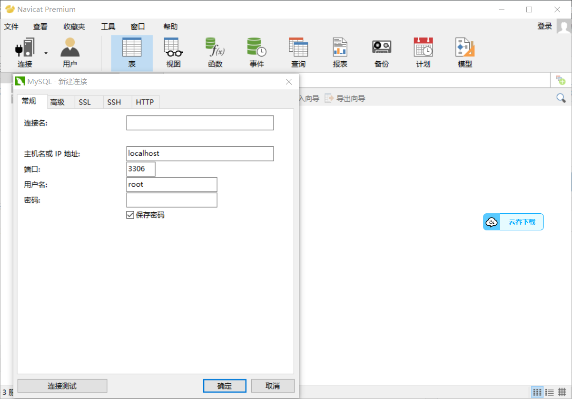Viewport: 572px width, 399px height.
Task: Open the 查询 query icon
Action: pyautogui.click(x=298, y=48)
